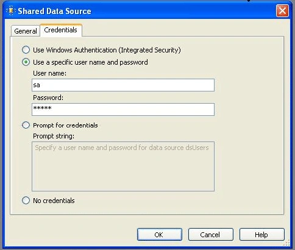This screenshot has height=250, width=295.
Task: Click the Cancel button
Action: [211, 235]
